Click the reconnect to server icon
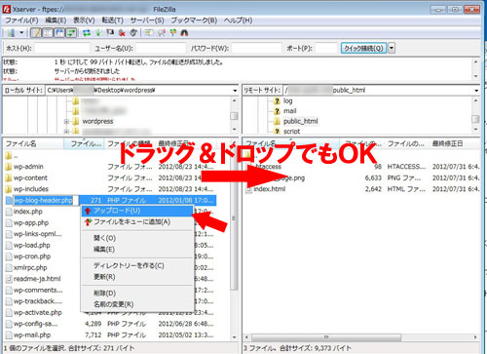 (x=133, y=33)
